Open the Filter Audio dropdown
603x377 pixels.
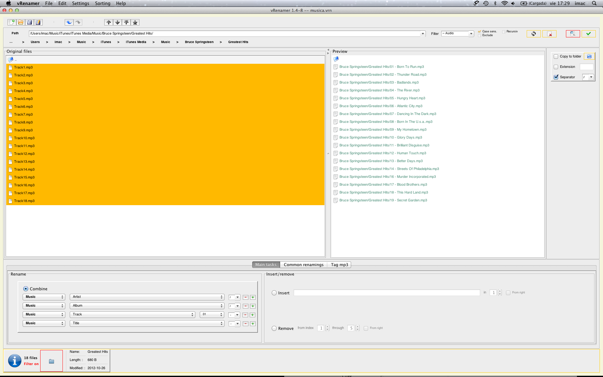[x=471, y=34]
